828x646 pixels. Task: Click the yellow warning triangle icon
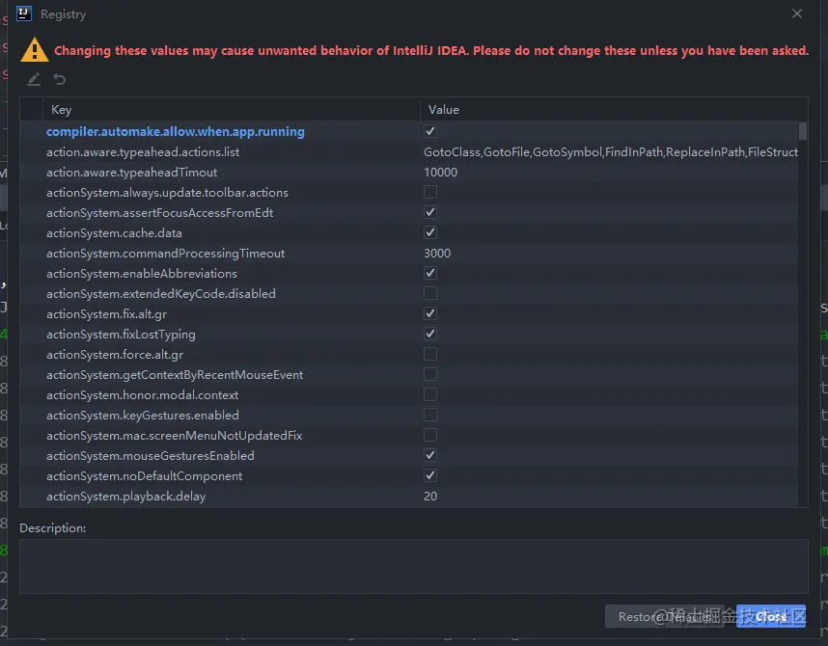point(35,50)
